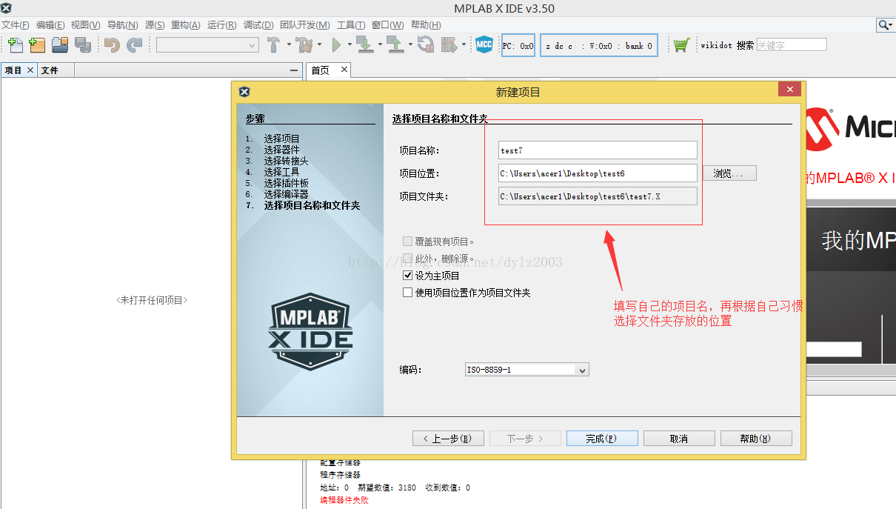Click the MPLAB X app icon in title bar
896x509 pixels.
pyautogui.click(x=6, y=8)
